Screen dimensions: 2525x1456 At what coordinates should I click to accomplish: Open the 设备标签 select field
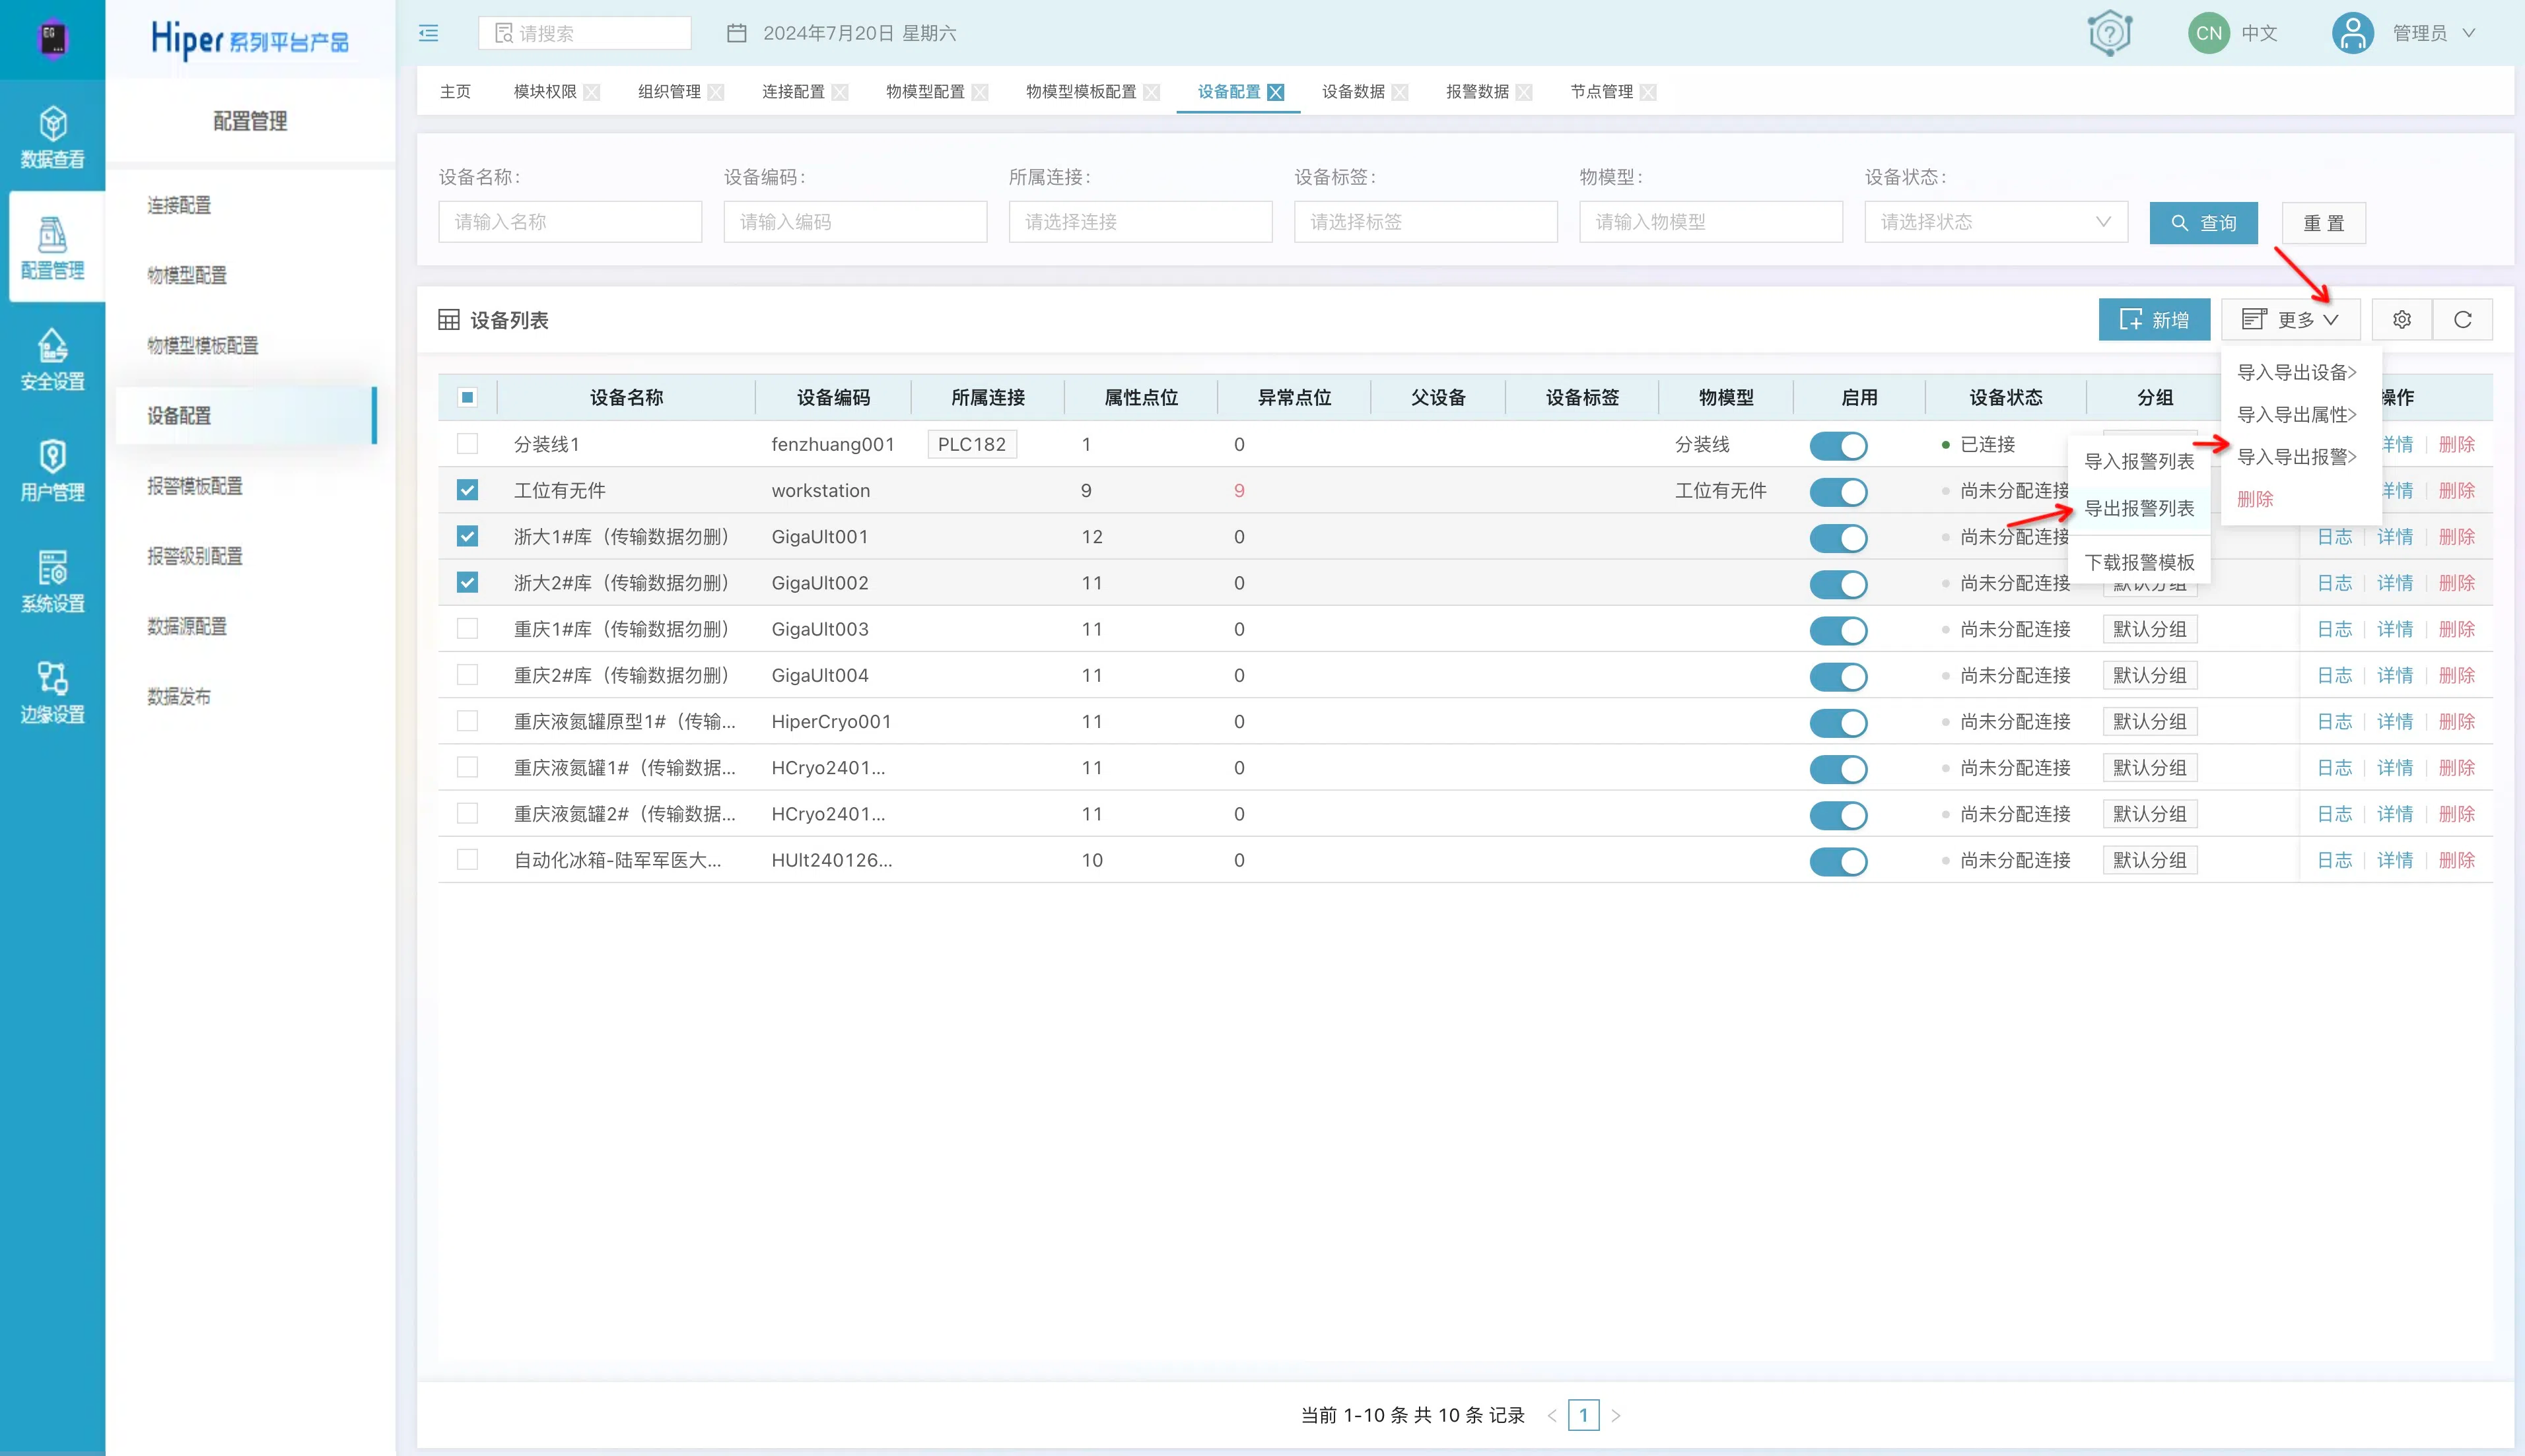pyautogui.click(x=1426, y=222)
